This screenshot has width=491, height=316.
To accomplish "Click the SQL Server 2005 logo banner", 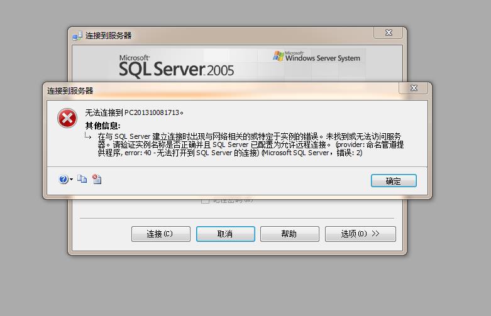I will 176,66.
